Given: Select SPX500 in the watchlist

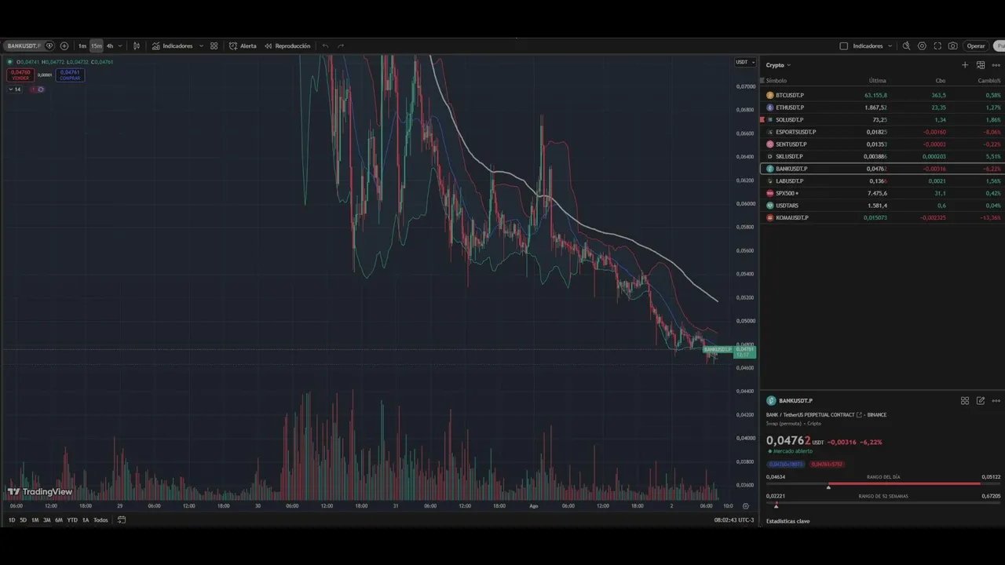Looking at the screenshot, I should click(883, 193).
